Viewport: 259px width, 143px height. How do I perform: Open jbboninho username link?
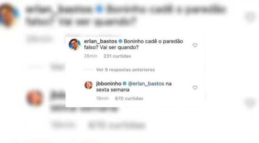point(109,83)
